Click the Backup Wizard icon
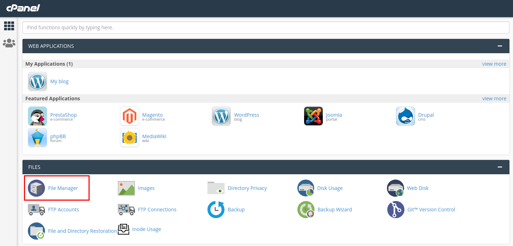This screenshot has width=513, height=246. [x=306, y=210]
